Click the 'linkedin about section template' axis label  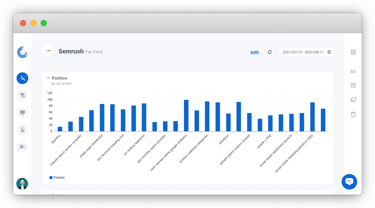pyautogui.click(x=66, y=150)
